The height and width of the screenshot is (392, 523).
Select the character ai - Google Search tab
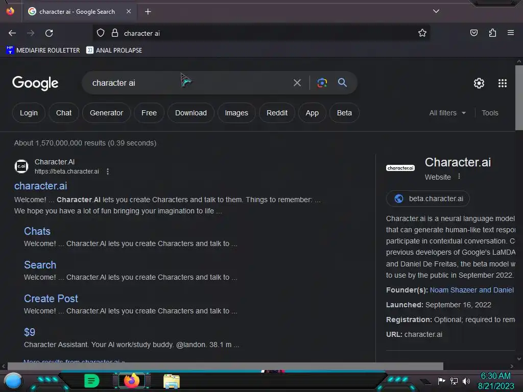pos(79,12)
